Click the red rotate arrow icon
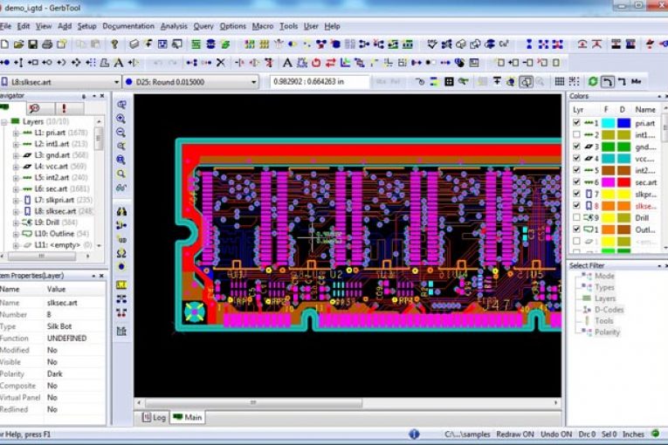 coord(316,63)
